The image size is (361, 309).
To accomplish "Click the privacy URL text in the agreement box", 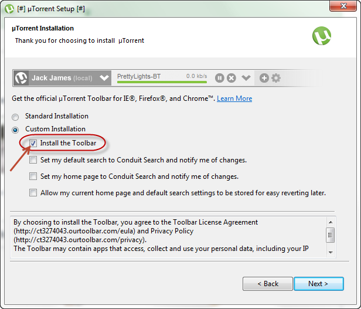I will [x=80, y=240].
